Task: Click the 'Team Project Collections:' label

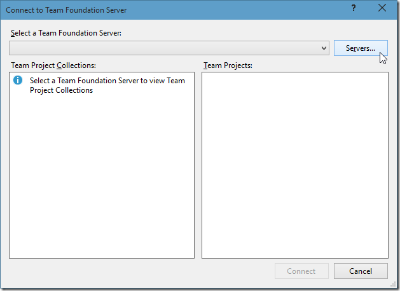Action: click(x=53, y=65)
